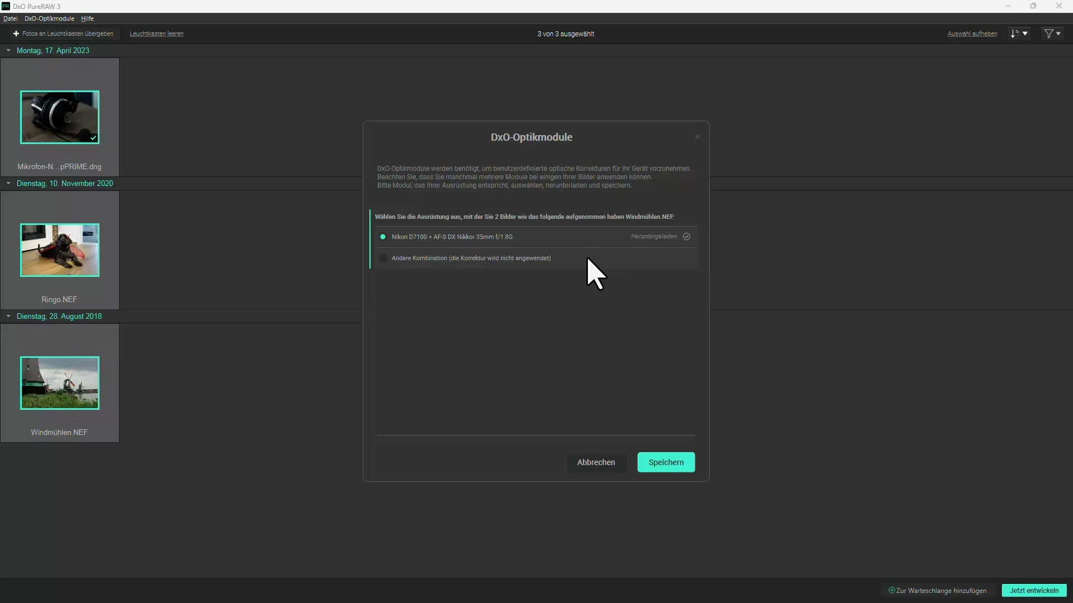The width and height of the screenshot is (1073, 603).
Task: Collapse the Dienstag, 28. August 2018 group
Action: coord(8,316)
